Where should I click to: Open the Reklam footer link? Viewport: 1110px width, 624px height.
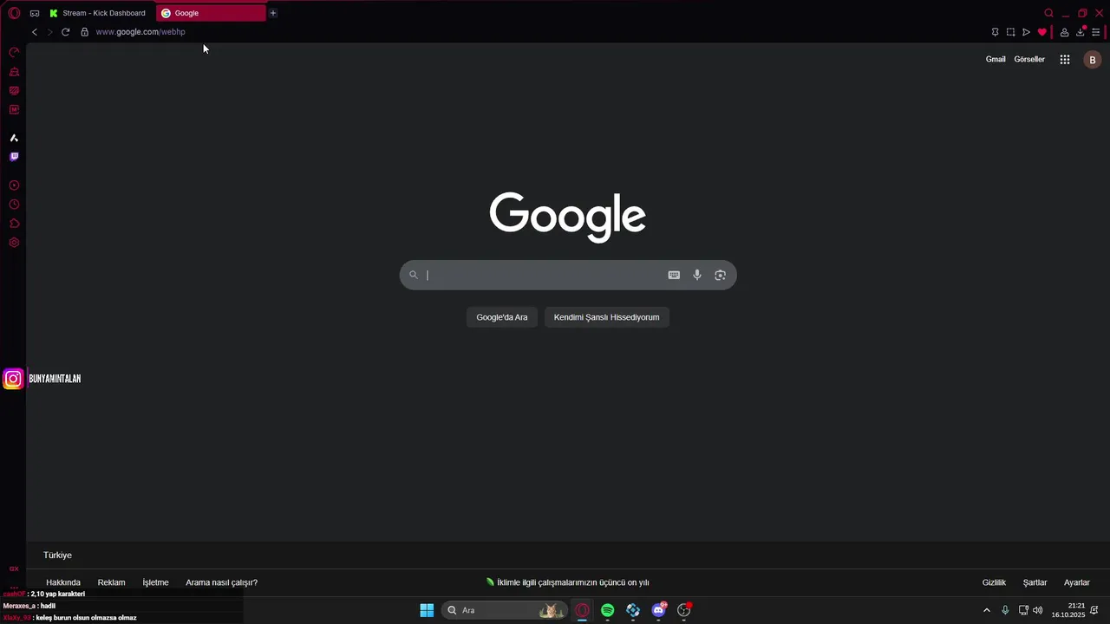click(x=111, y=582)
